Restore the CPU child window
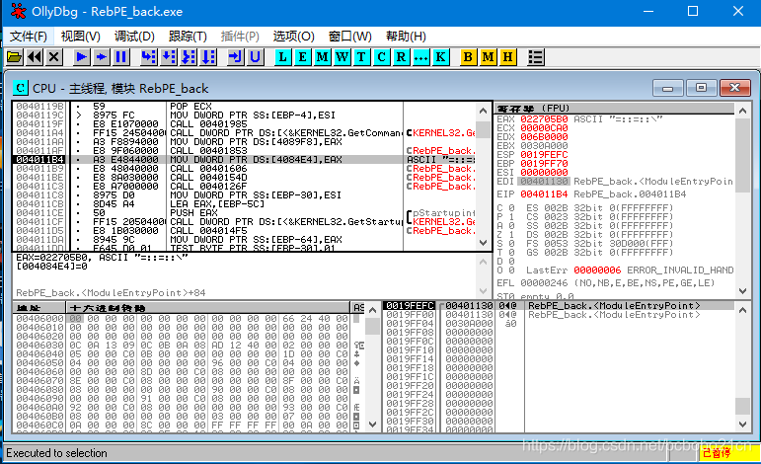The width and height of the screenshot is (761, 464). coord(701,88)
